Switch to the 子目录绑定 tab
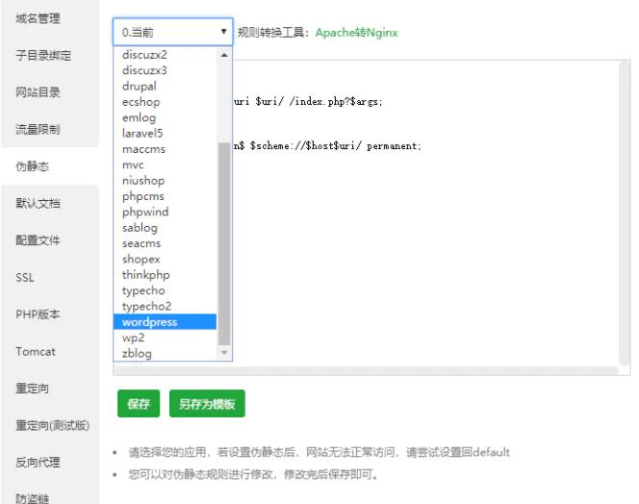 point(43,56)
